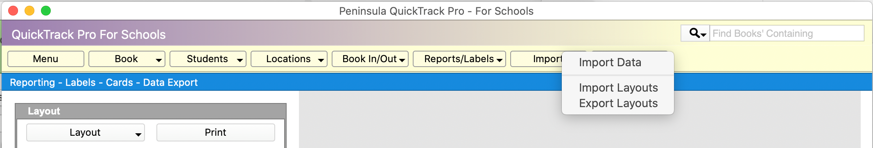Click the Layout panel header

click(x=151, y=111)
